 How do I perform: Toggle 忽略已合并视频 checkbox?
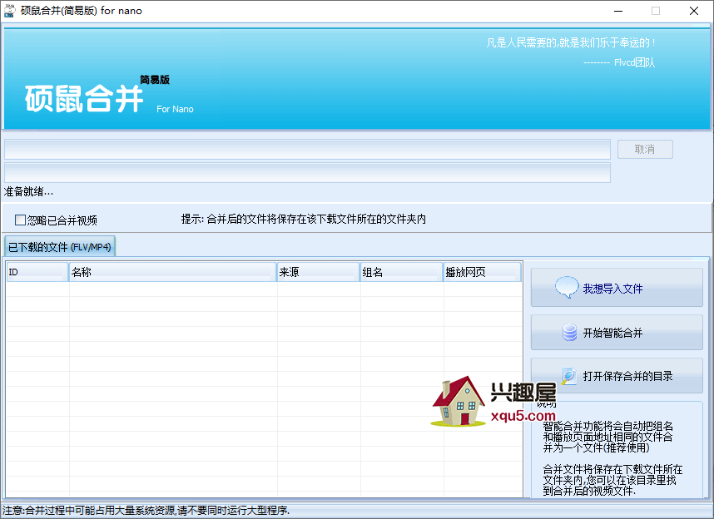pyautogui.click(x=21, y=220)
